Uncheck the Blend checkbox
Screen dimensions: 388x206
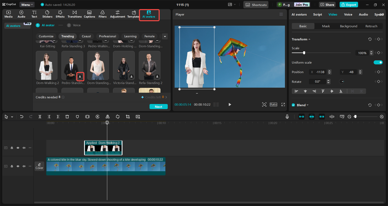pos(293,105)
